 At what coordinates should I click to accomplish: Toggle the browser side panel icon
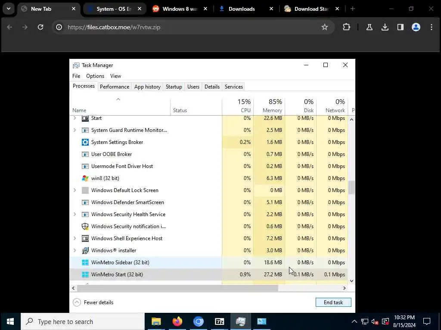tap(400, 27)
